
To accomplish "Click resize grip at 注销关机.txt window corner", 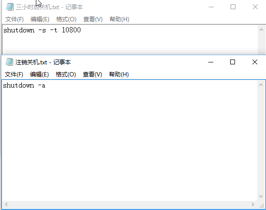I will (x=262, y=205).
